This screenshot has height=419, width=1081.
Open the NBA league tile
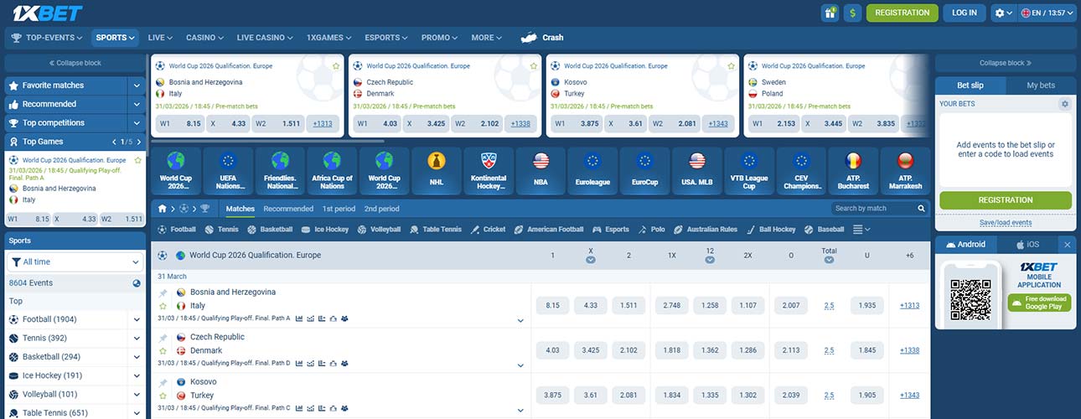pos(540,171)
